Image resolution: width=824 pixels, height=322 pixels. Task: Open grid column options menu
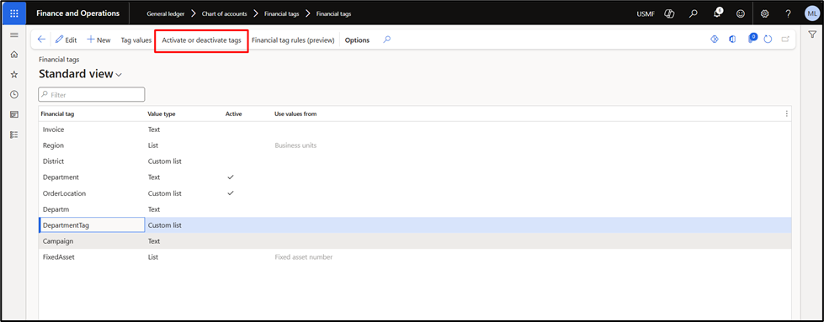[x=786, y=113]
